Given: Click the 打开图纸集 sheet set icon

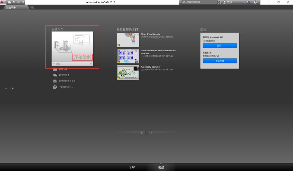Looking at the screenshot, I should (x=55, y=75).
